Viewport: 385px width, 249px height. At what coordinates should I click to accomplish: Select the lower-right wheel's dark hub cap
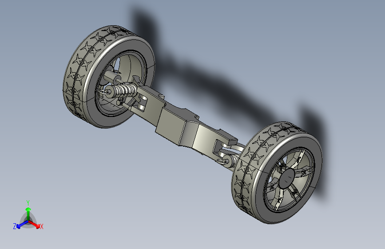286,178
